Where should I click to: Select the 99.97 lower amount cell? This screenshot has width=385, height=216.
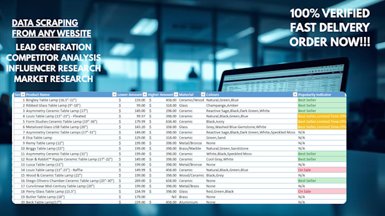132,116
